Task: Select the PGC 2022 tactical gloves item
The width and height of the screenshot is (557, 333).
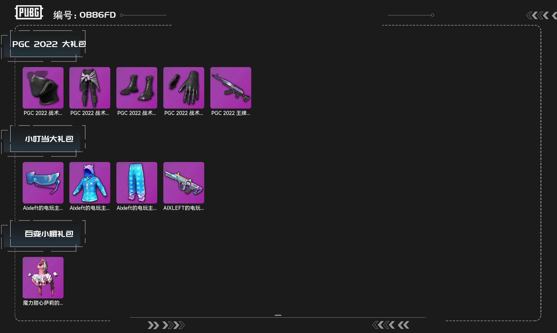Action: 184,88
